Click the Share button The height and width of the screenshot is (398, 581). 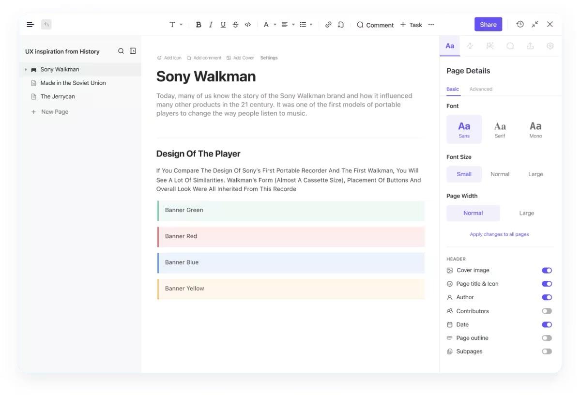(x=488, y=24)
